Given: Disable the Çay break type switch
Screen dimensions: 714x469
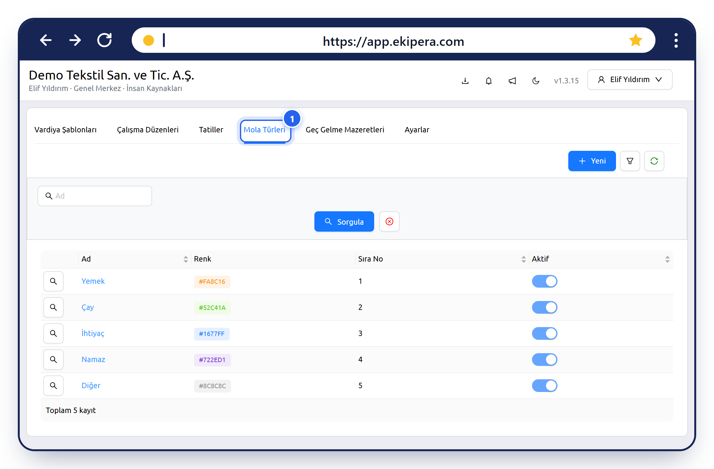Looking at the screenshot, I should click(x=544, y=307).
